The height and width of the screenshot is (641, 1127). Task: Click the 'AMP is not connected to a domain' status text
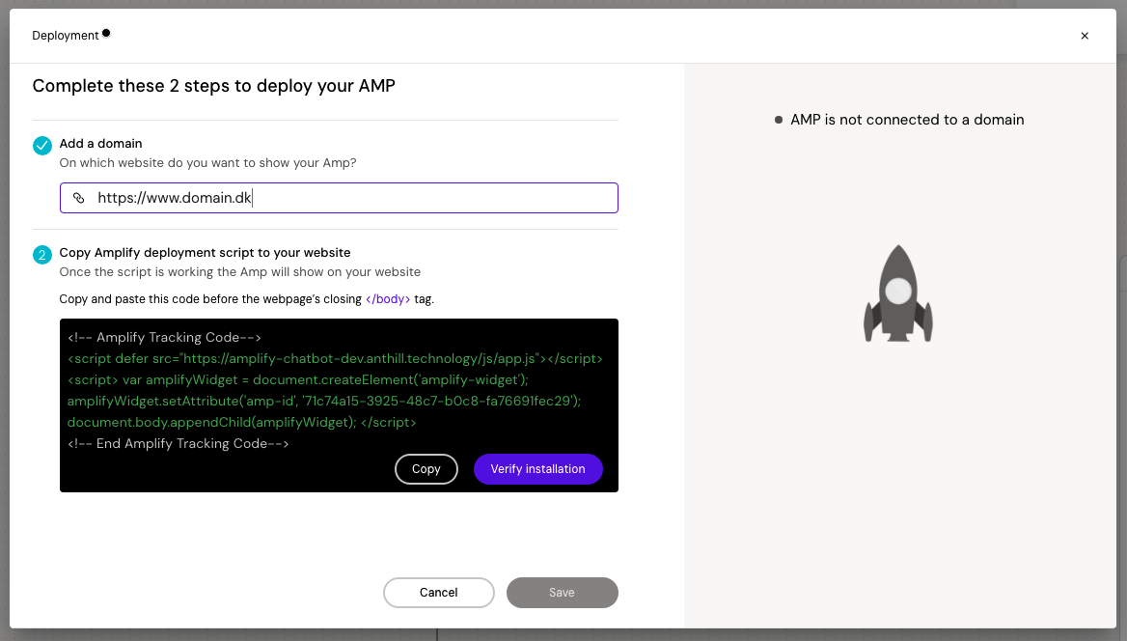[x=906, y=120]
